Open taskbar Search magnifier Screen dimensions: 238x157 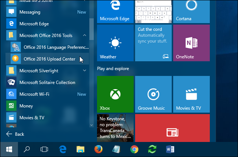[27, 149]
